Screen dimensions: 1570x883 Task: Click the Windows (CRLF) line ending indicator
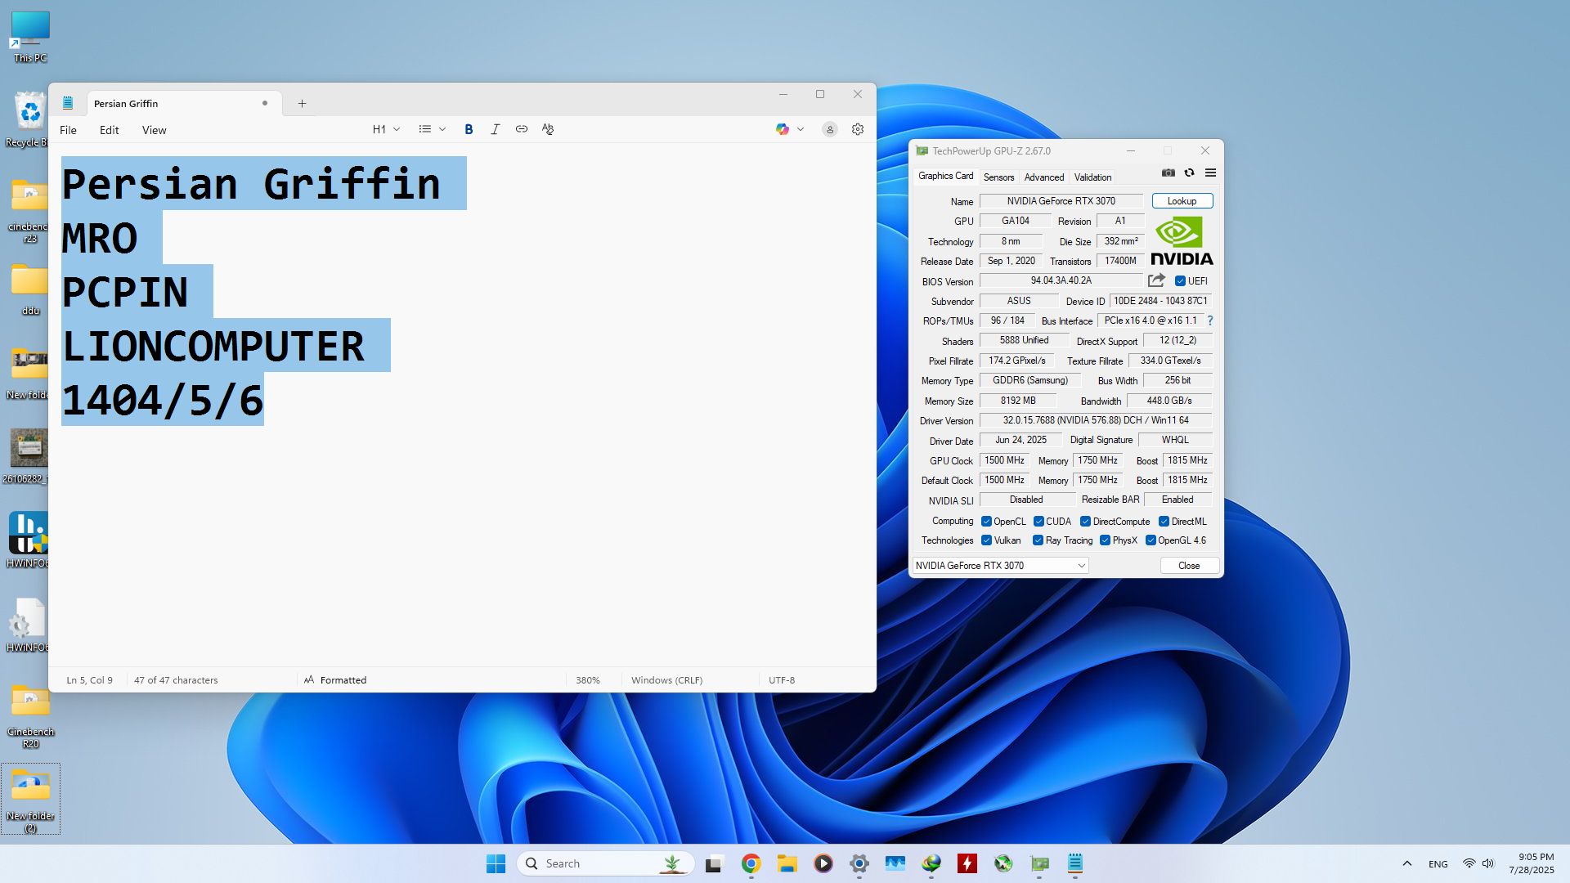pos(667,680)
